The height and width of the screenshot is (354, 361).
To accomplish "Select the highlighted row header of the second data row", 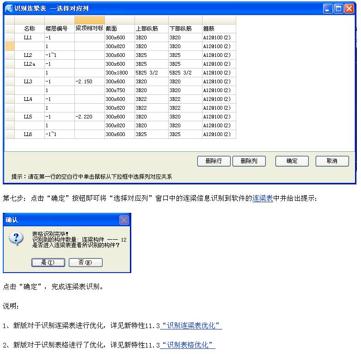I will (10, 46).
